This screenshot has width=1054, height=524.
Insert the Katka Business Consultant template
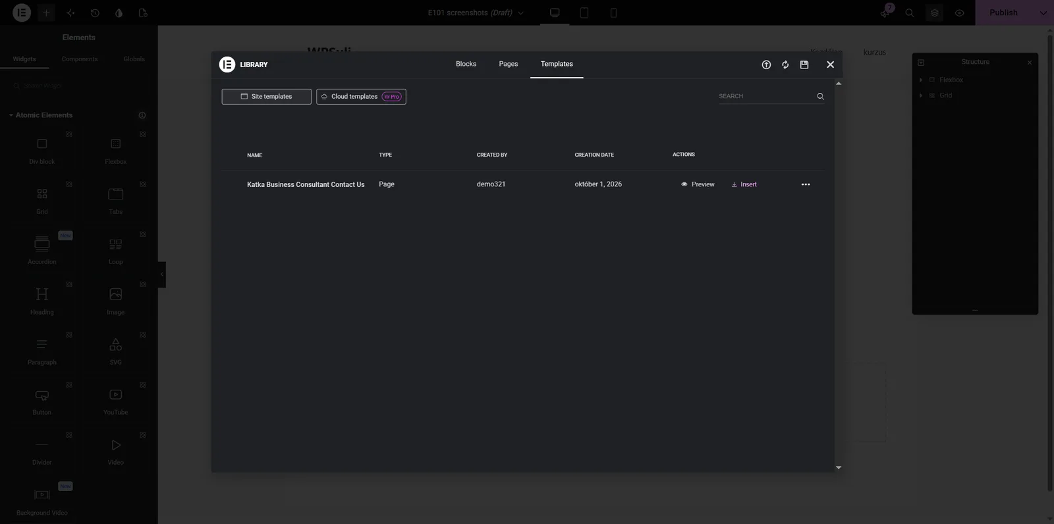coord(744,184)
